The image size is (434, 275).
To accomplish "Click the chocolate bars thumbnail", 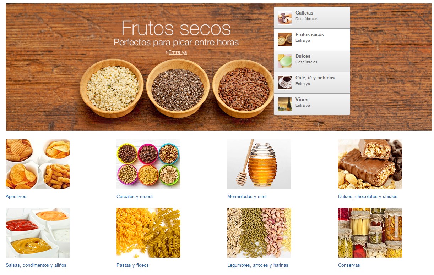I will (x=370, y=164).
